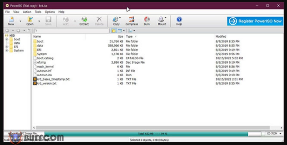Click the Delete toolbar icon

click(99, 21)
